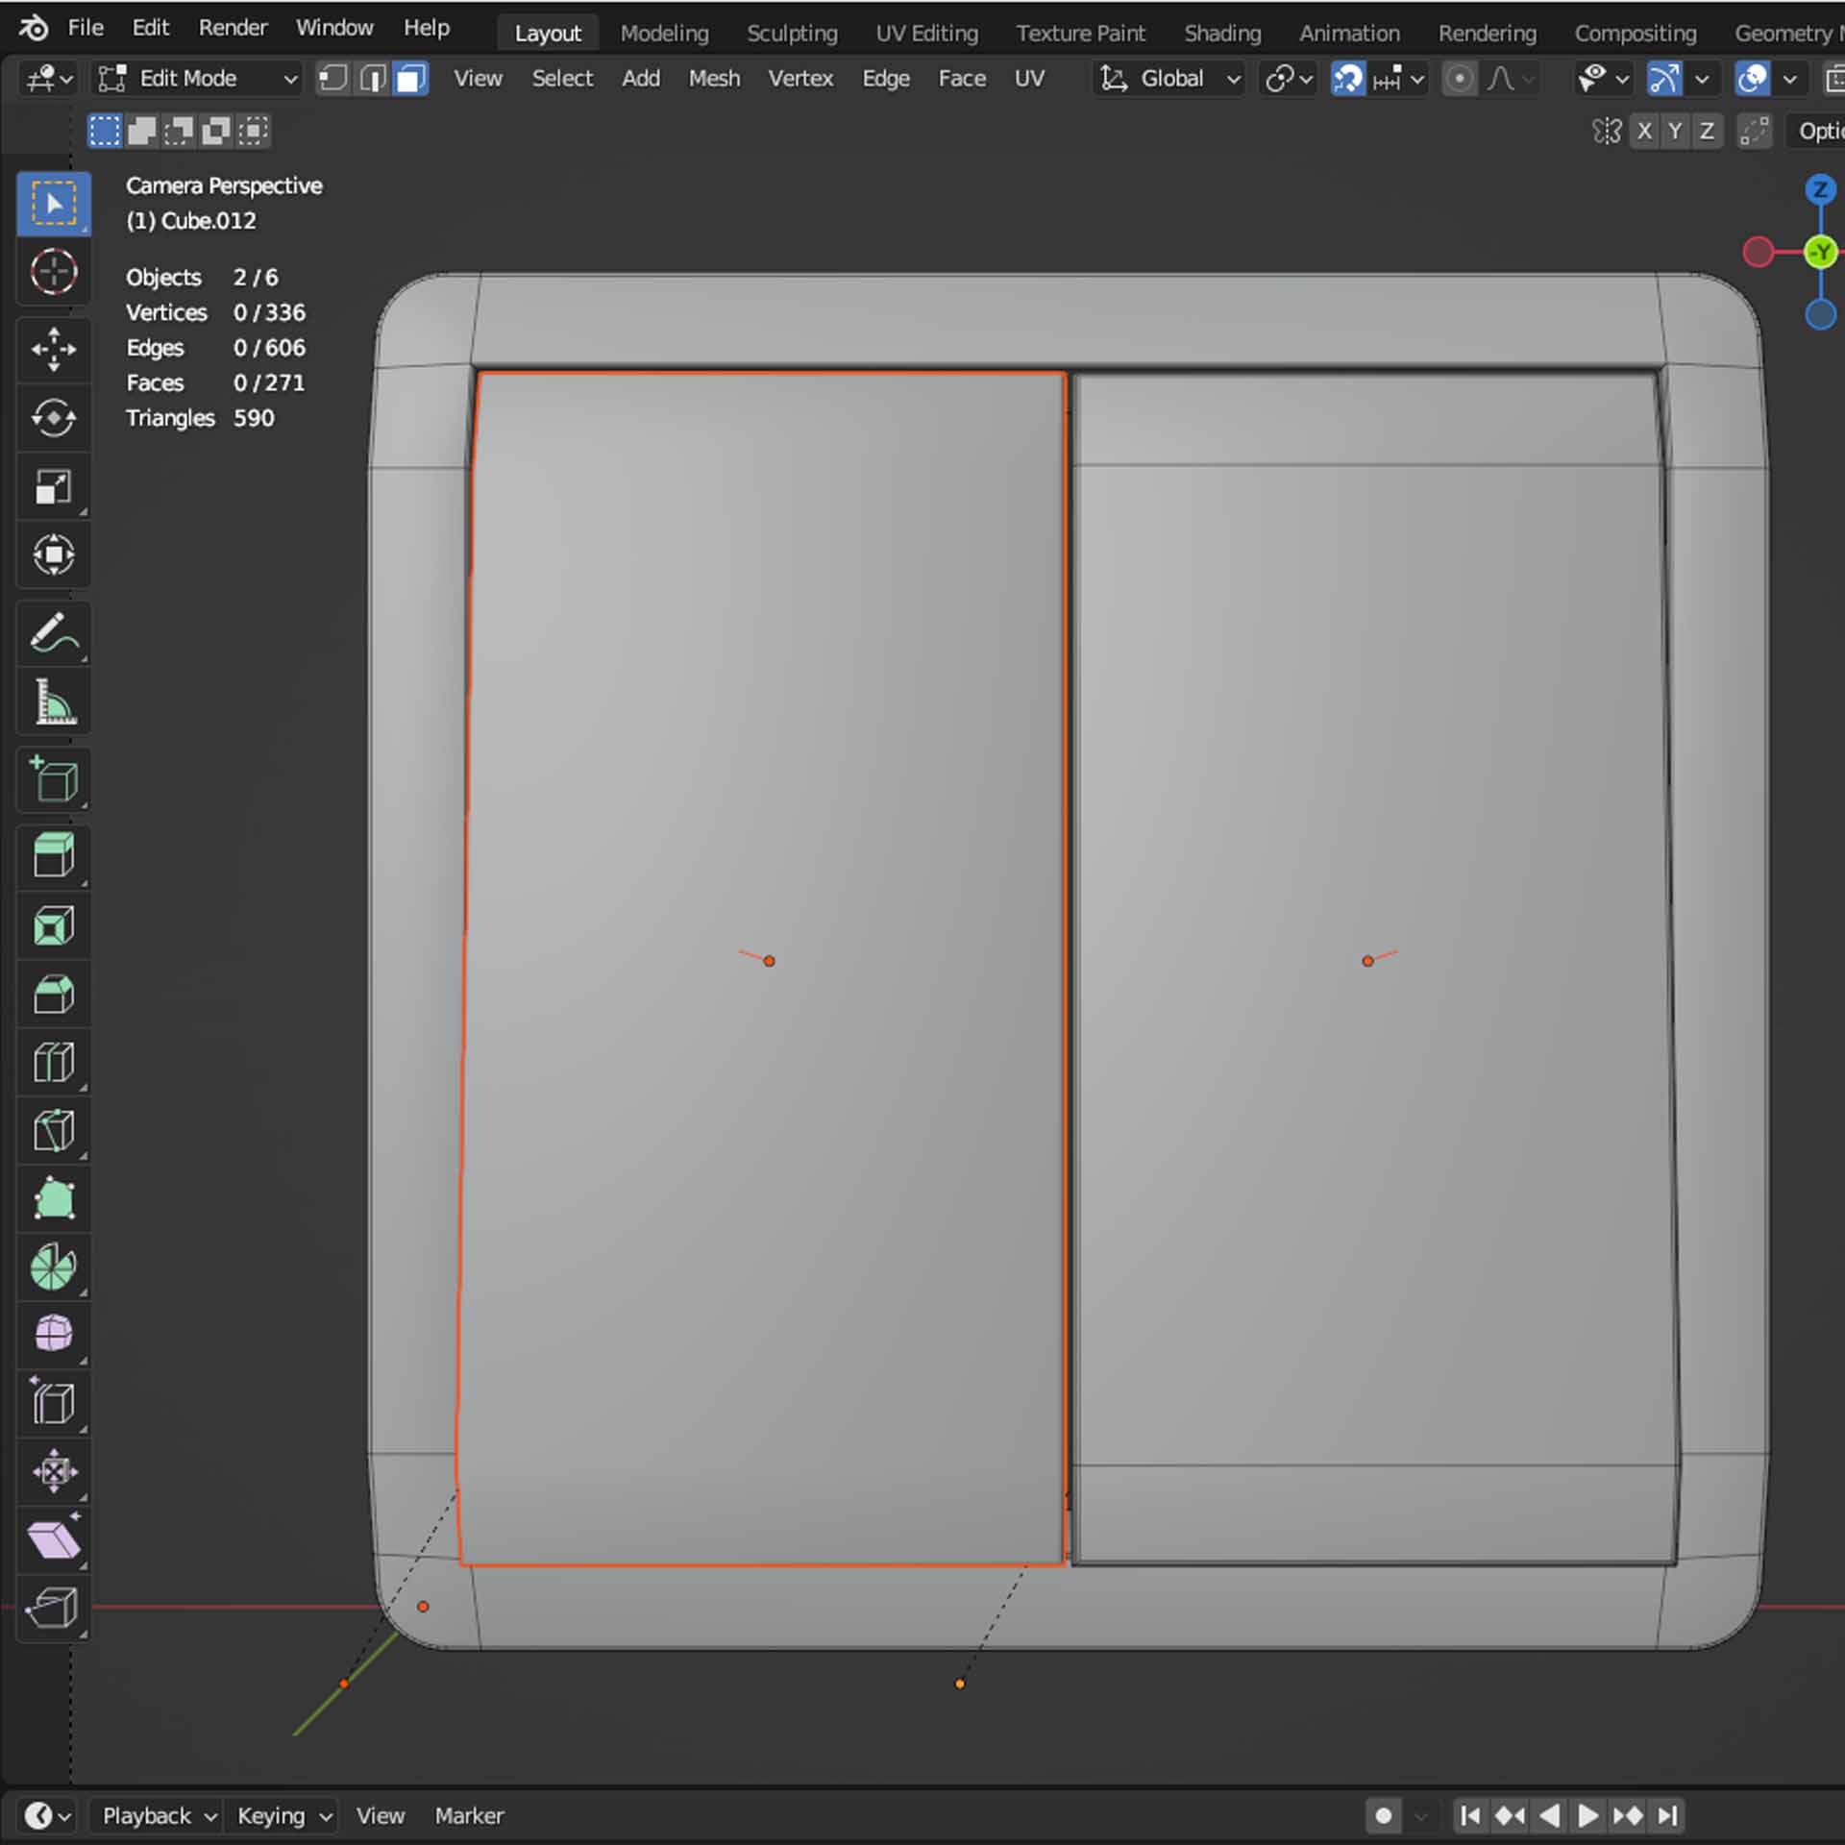Activate the Move tool
This screenshot has width=1845, height=1845.
click(x=53, y=349)
